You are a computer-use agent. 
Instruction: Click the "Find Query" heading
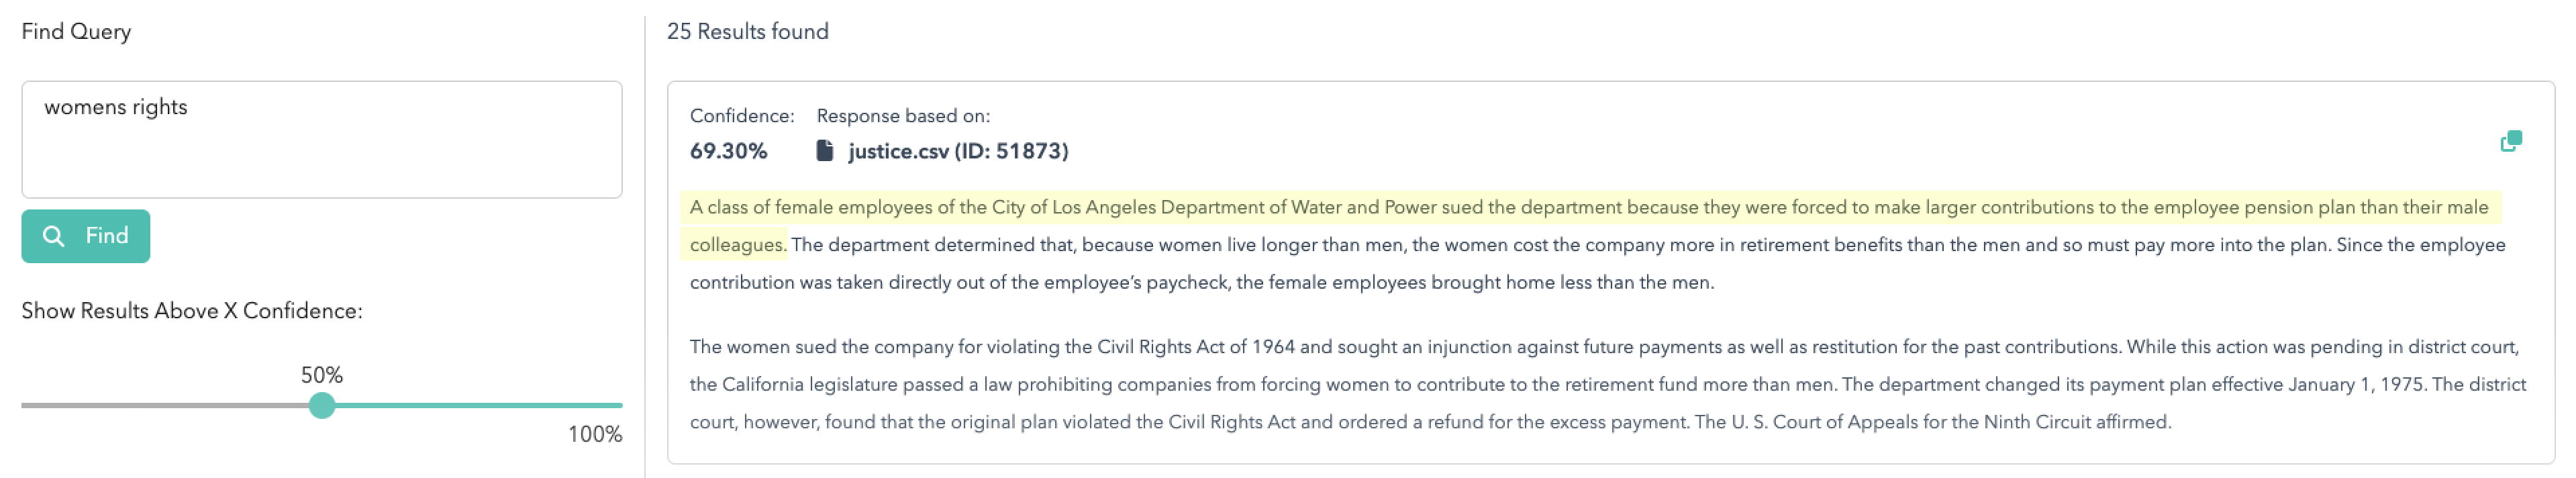click(76, 32)
